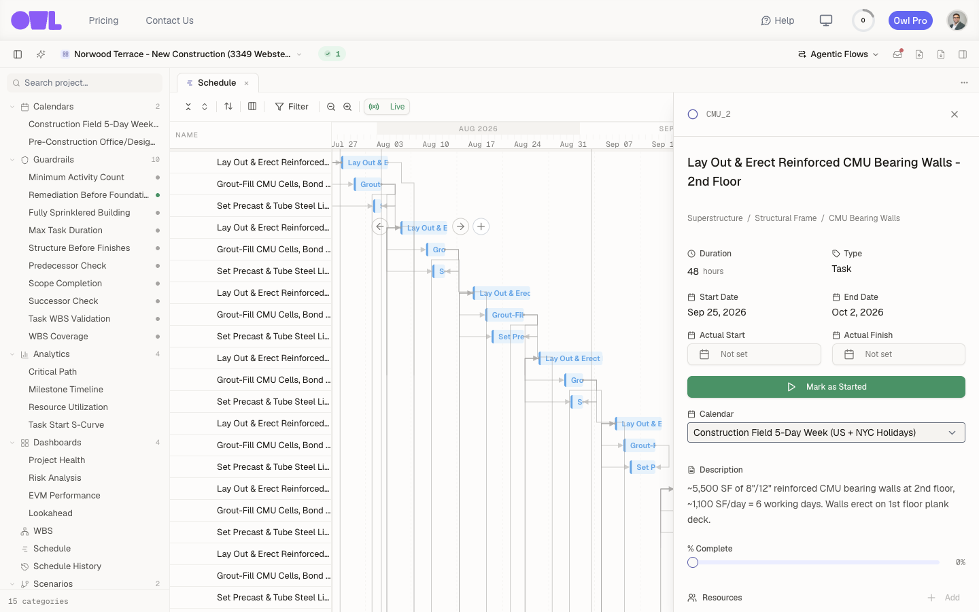Toggle the Max Task Duration status dot
979x612 pixels.
(x=158, y=231)
